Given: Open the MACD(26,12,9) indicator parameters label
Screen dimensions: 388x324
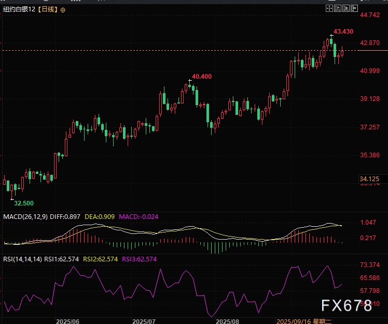Looking at the screenshot, I should pos(26,216).
